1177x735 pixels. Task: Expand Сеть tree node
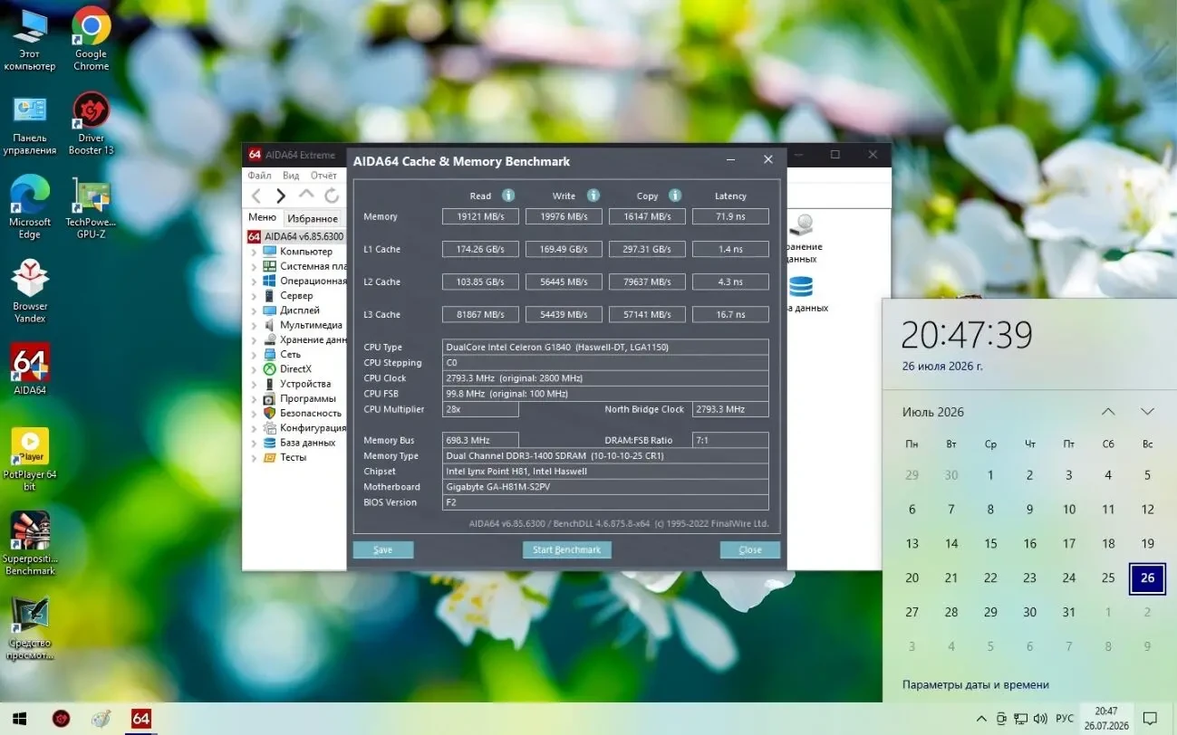[x=255, y=355]
